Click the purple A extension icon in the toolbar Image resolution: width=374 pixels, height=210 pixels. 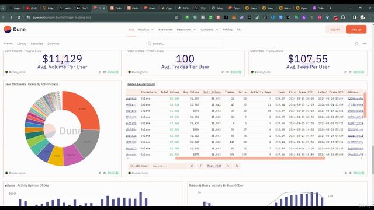click(x=304, y=17)
